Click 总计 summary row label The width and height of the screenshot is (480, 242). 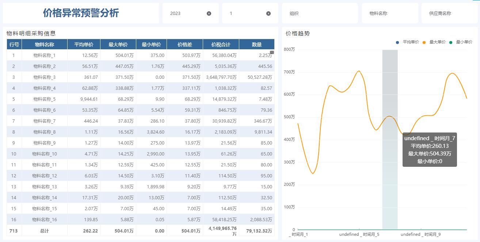[x=44, y=231]
